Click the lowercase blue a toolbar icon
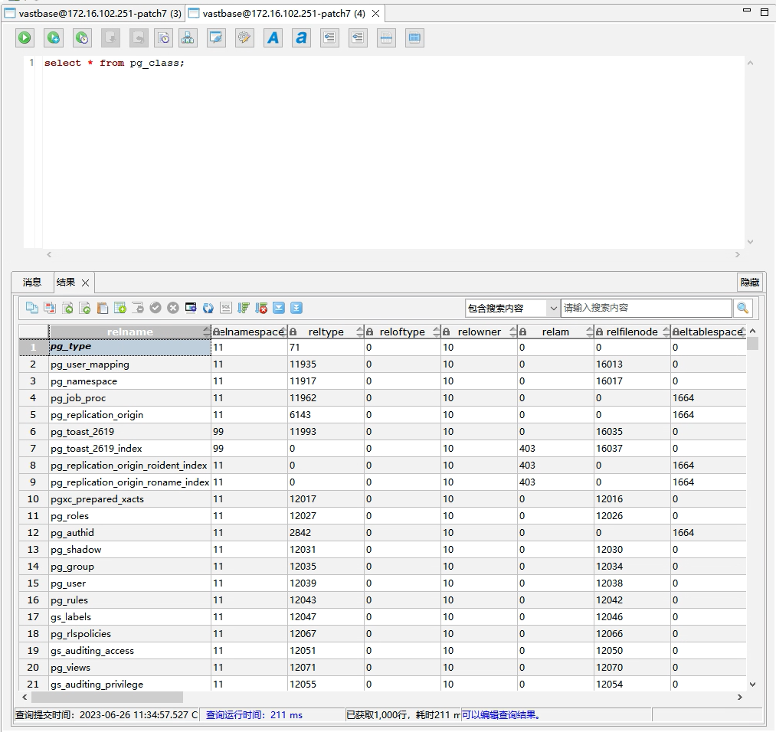The height and width of the screenshot is (732, 776). click(x=301, y=38)
